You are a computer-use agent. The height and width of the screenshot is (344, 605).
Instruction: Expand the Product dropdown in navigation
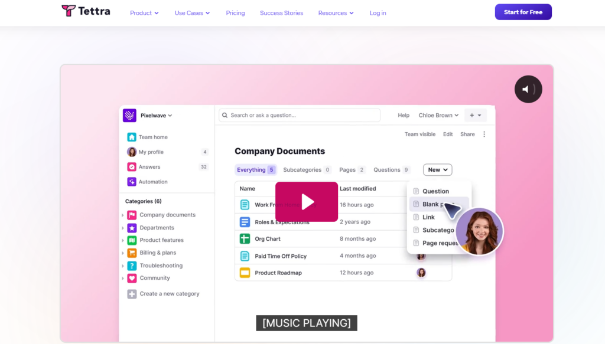[144, 13]
